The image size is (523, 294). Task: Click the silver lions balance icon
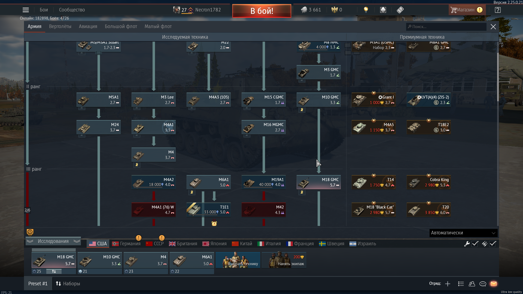(304, 10)
